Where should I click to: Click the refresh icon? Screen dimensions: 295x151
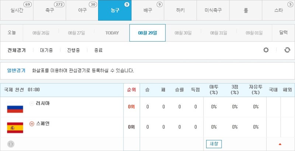point(287,50)
